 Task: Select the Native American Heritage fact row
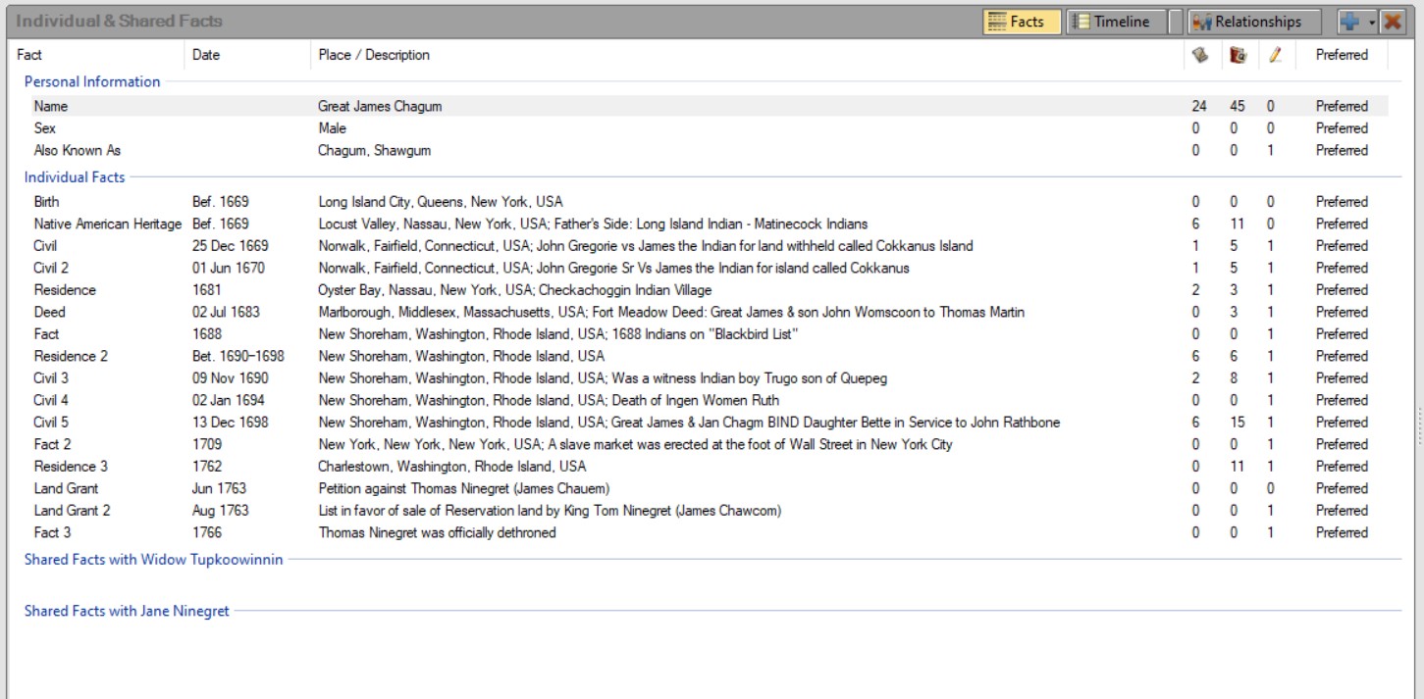(107, 225)
